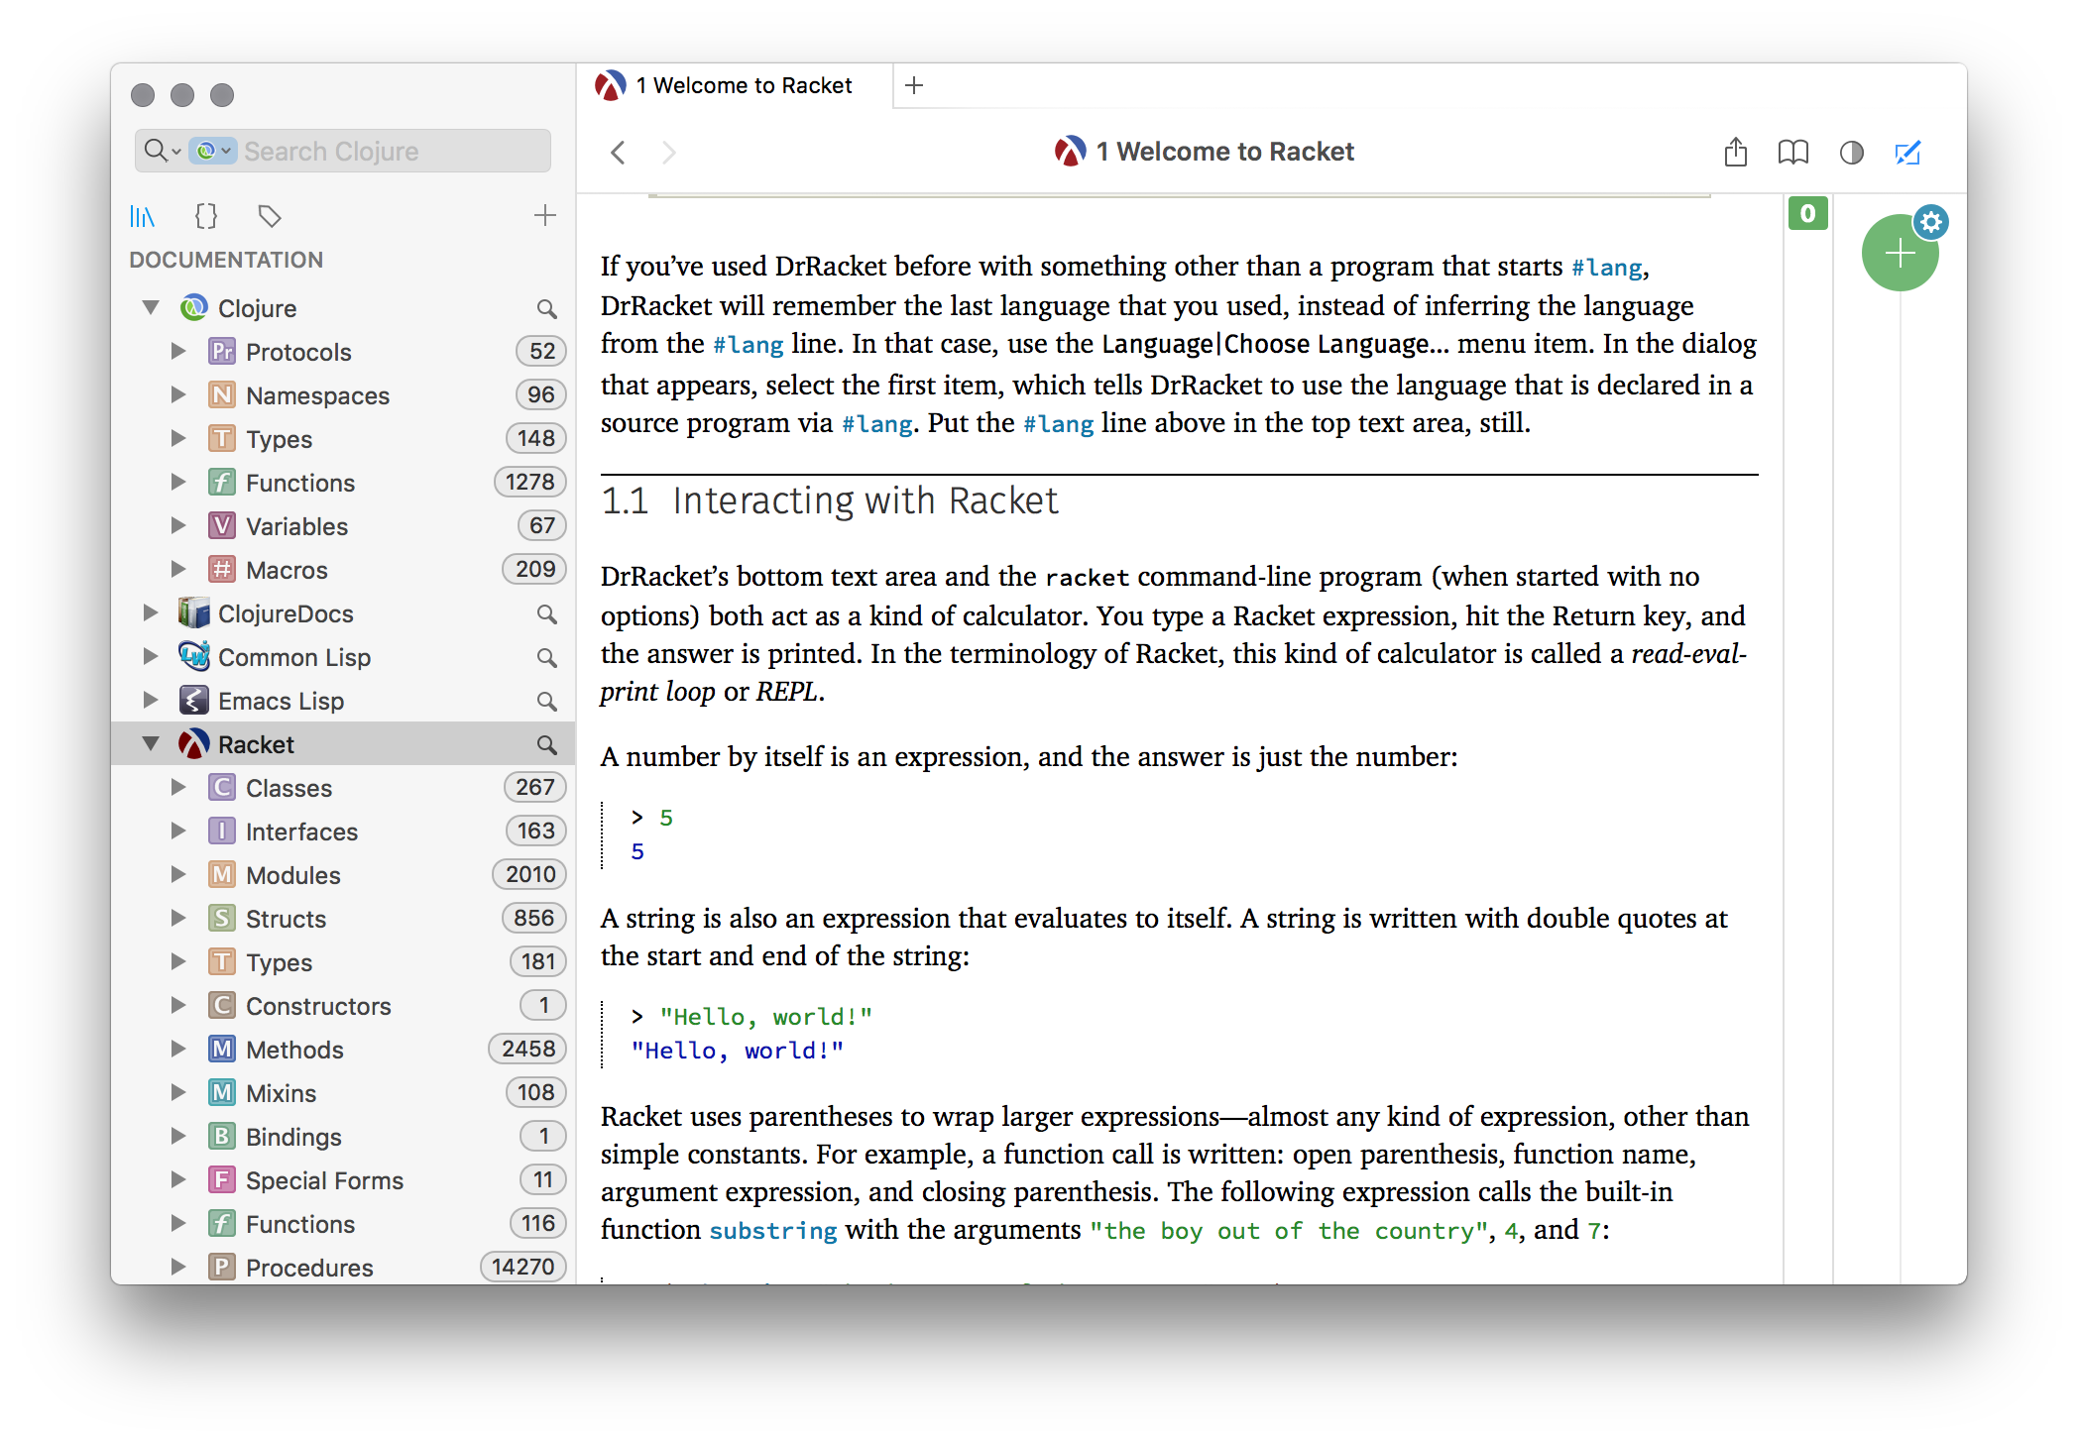Screen dimensions: 2078x1443
Task: Toggle the annotations edit icon
Action: (x=1907, y=153)
